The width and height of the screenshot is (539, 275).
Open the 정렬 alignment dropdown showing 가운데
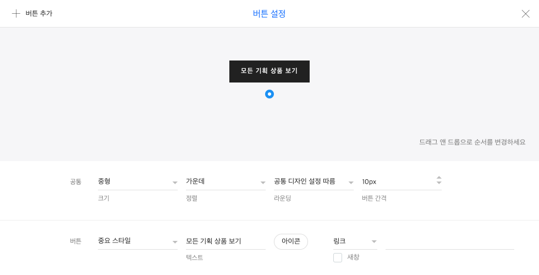226,182
